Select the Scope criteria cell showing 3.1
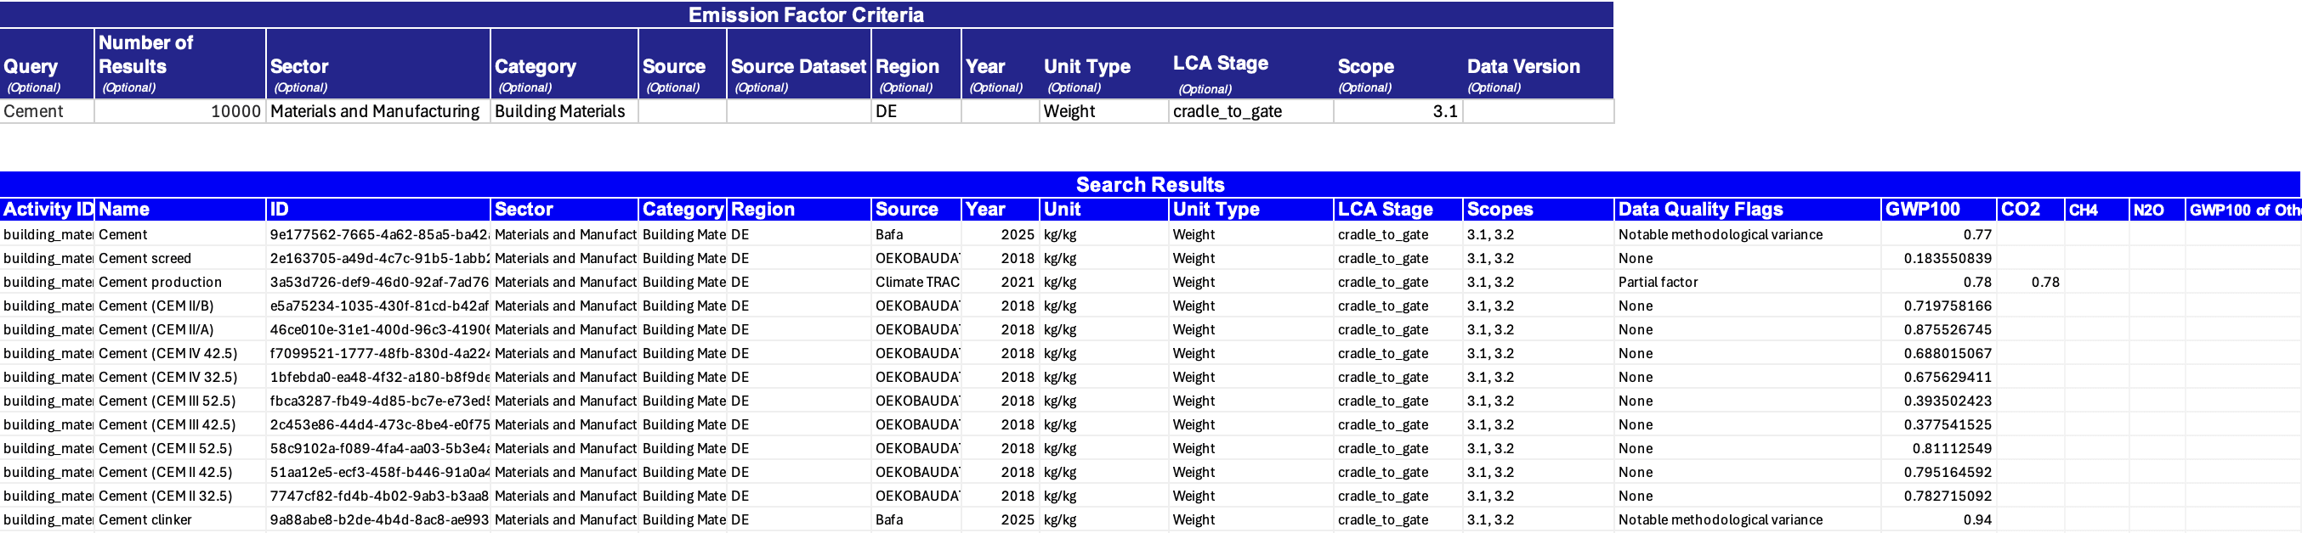 pyautogui.click(x=1397, y=111)
